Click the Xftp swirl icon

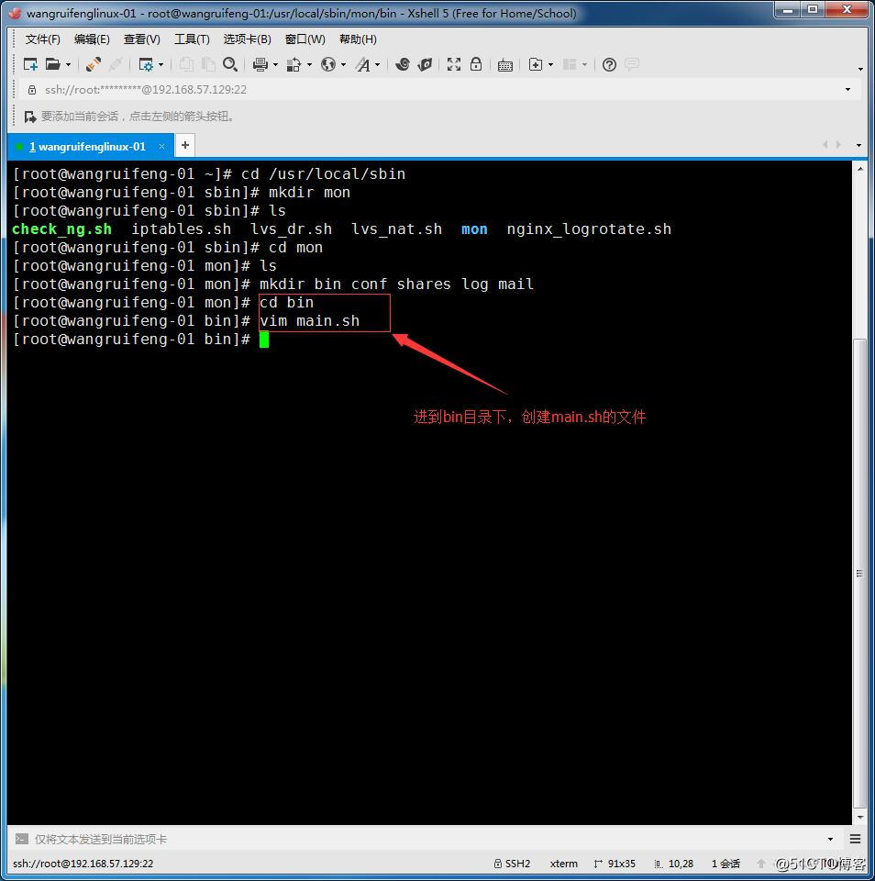click(402, 64)
